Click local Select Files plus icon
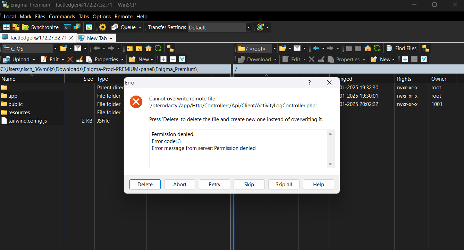 pos(163,59)
